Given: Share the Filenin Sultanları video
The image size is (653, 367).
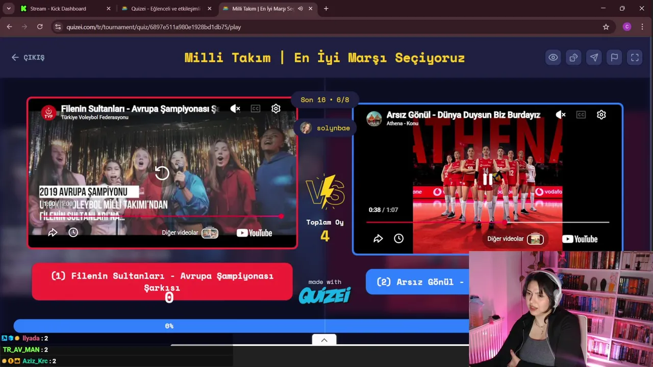Looking at the screenshot, I should click(x=53, y=232).
